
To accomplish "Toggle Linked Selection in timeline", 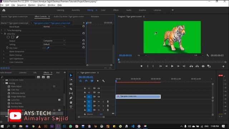I will (x=92, y=81).
